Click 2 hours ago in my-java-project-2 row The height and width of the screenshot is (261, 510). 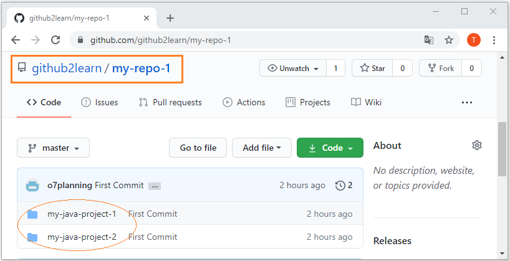click(329, 237)
